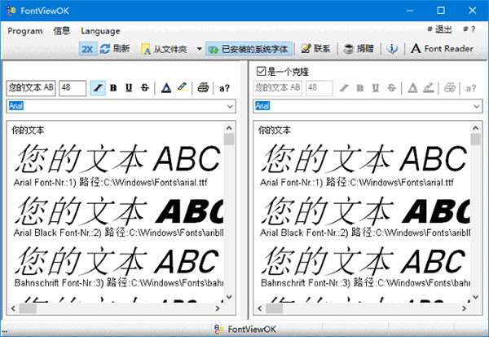Expand the arrow next to 从文件夹
The width and height of the screenshot is (489, 337).
(200, 49)
